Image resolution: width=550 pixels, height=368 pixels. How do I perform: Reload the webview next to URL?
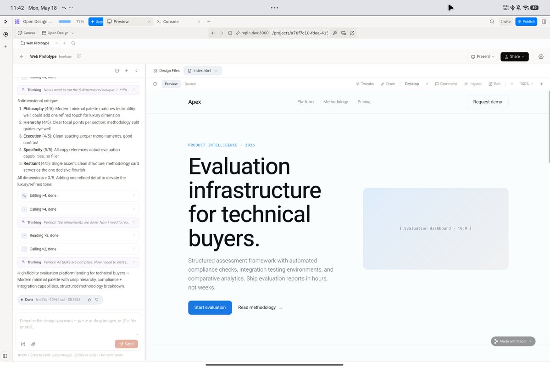click(230, 33)
